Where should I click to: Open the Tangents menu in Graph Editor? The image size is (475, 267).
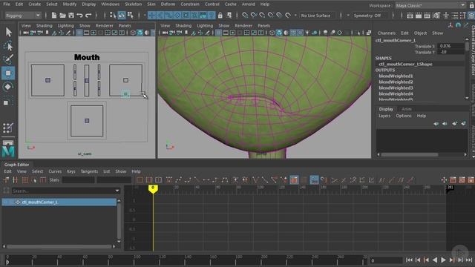click(89, 171)
